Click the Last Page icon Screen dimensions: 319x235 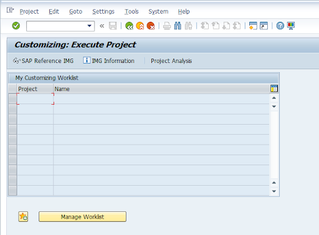click(237, 26)
